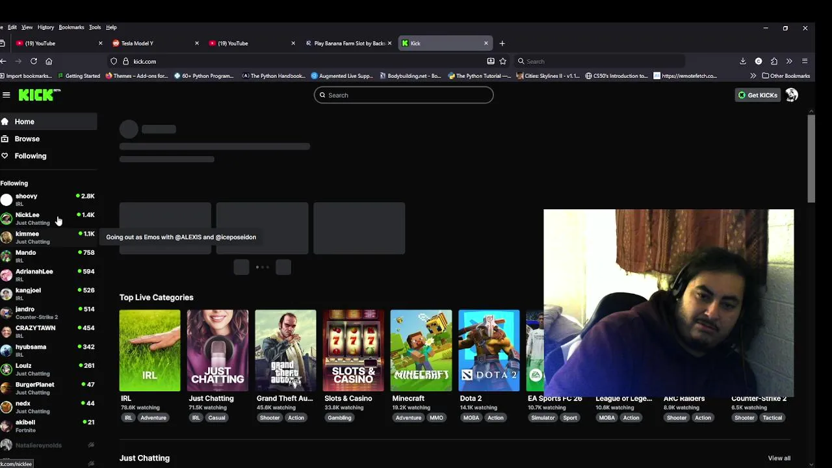Show more toolbar tools chevron
Viewport: 832px width, 468px height.
[x=789, y=61]
